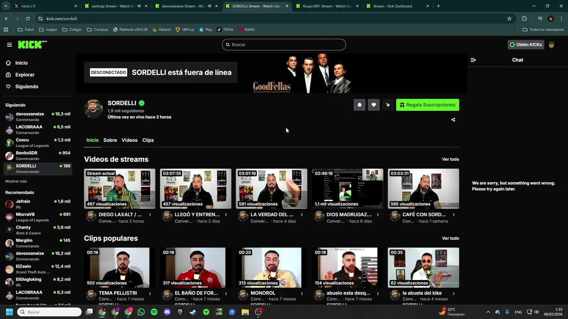The height and width of the screenshot is (319, 568).
Task: Select the Inicio tab on the channel
Action: [x=92, y=140]
